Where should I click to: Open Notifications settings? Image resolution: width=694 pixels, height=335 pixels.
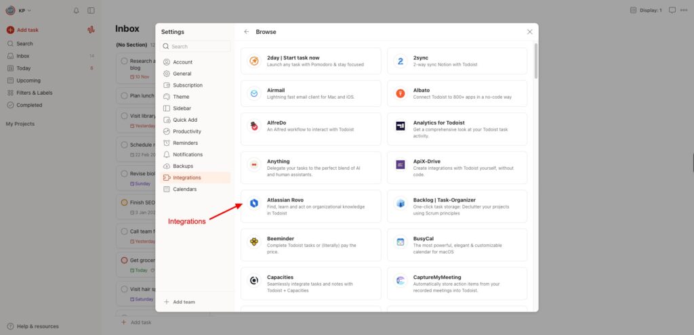point(195,155)
